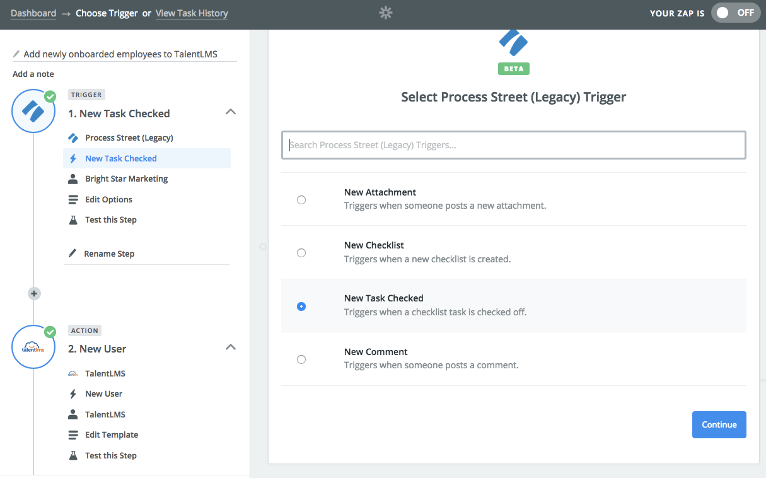Click the flask icon in trigger Test this Step

coord(73,219)
